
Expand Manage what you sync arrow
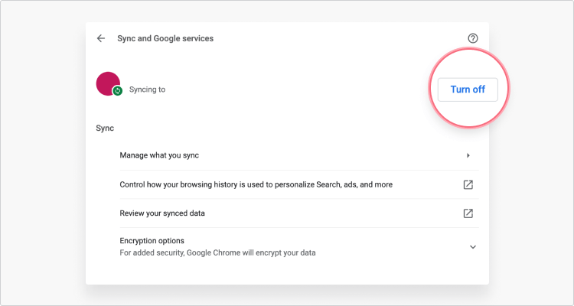point(468,155)
